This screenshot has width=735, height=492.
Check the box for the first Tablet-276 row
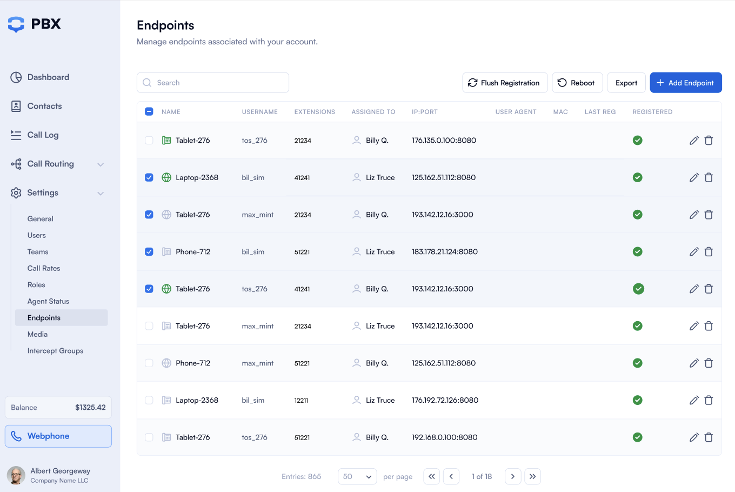[x=149, y=141]
